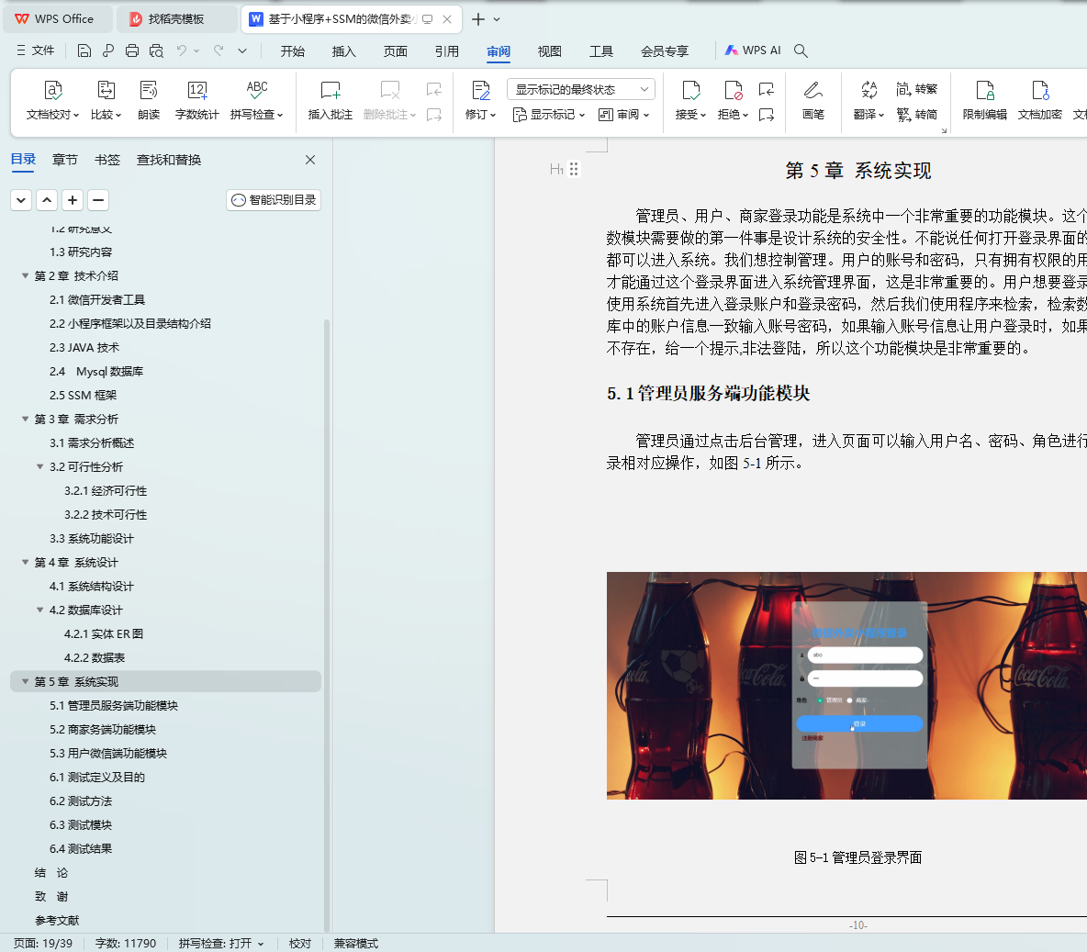Click the 拒绝 reject changes icon

click(x=733, y=90)
